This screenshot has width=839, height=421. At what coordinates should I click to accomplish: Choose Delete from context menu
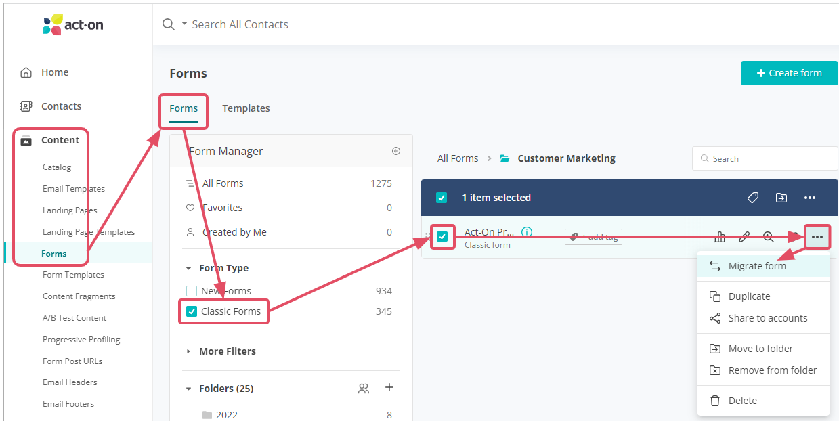click(763, 401)
